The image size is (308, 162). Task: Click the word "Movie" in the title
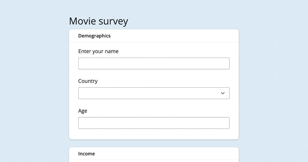coord(83,21)
